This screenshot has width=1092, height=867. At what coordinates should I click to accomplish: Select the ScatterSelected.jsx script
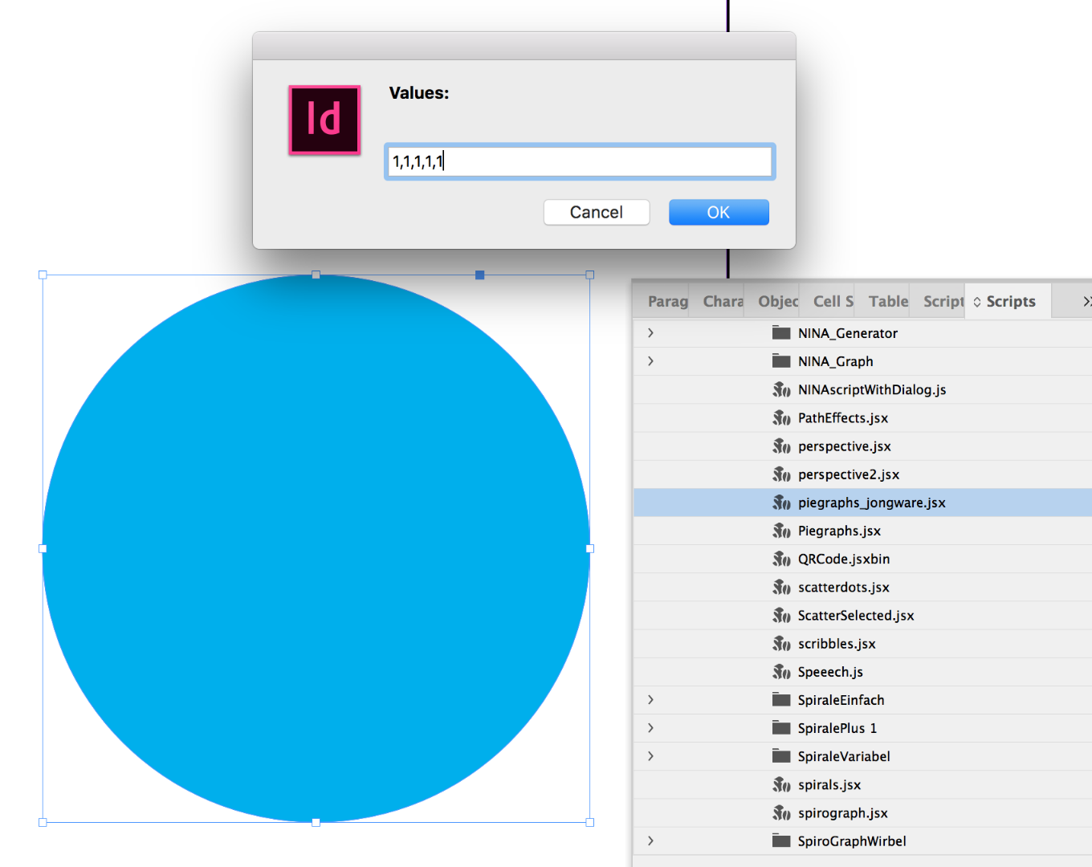coord(856,615)
